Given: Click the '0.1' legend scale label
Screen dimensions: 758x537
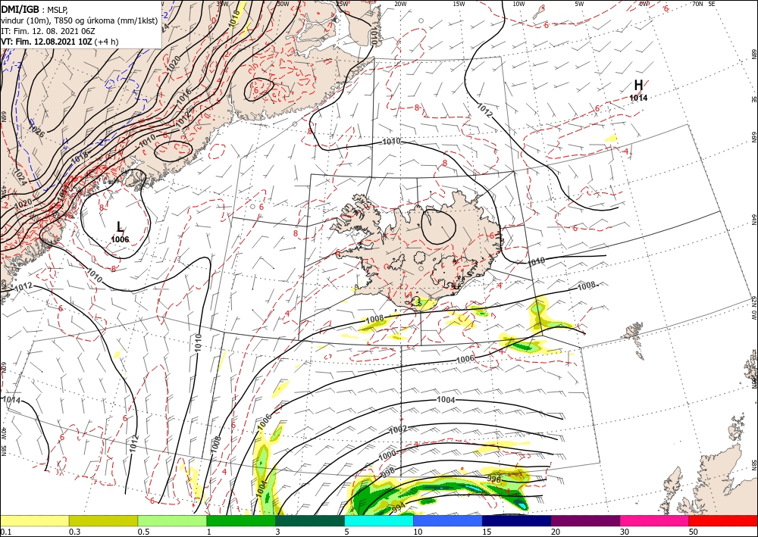Looking at the screenshot, I should (5, 532).
